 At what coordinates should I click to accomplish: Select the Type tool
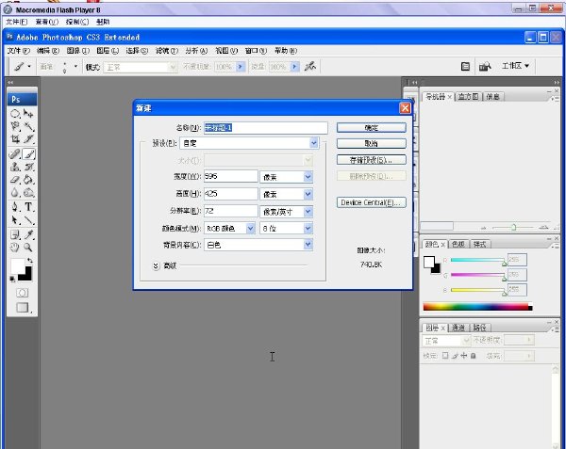click(28, 207)
